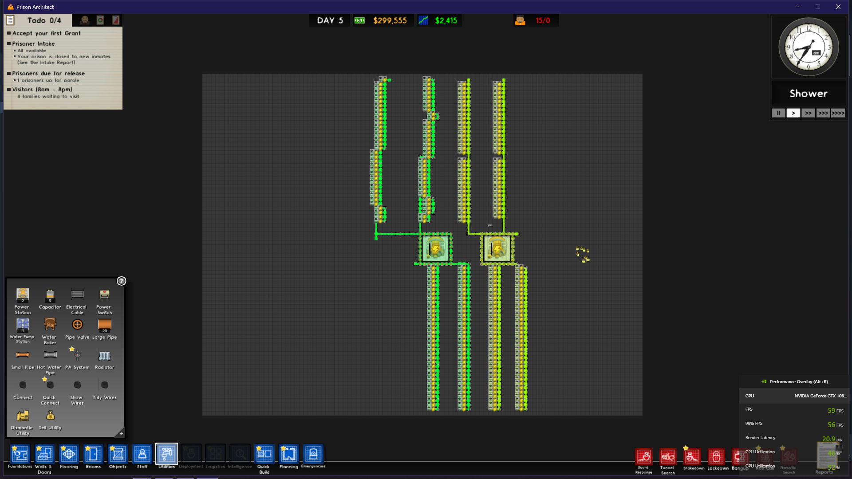The image size is (852, 479).
Task: Open the Staff menu
Action: (x=142, y=456)
